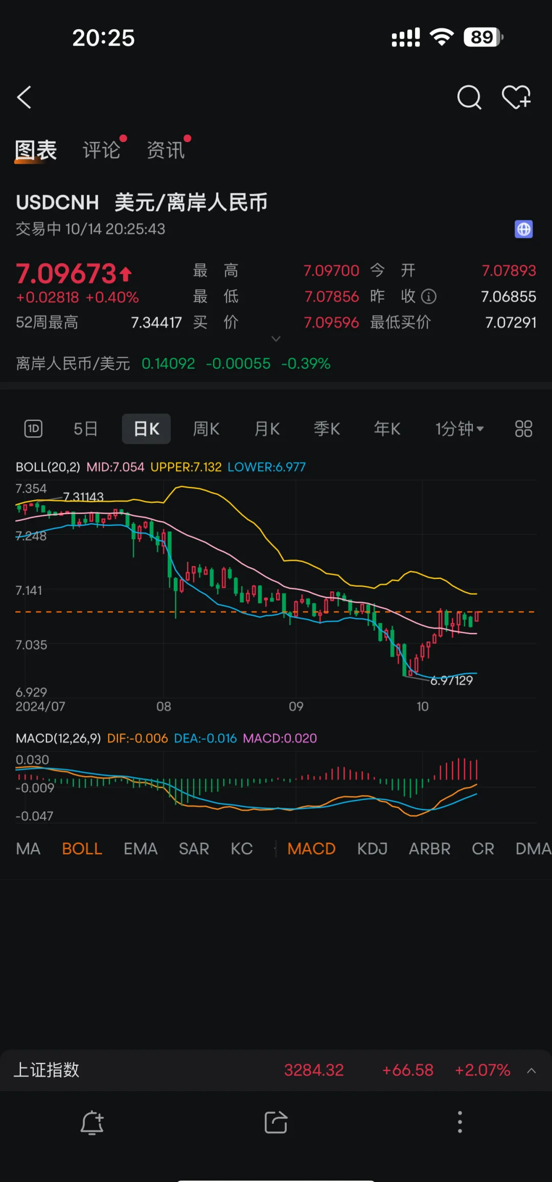The height and width of the screenshot is (1182, 552).
Task: Select the 5日 chart period
Action: point(85,429)
